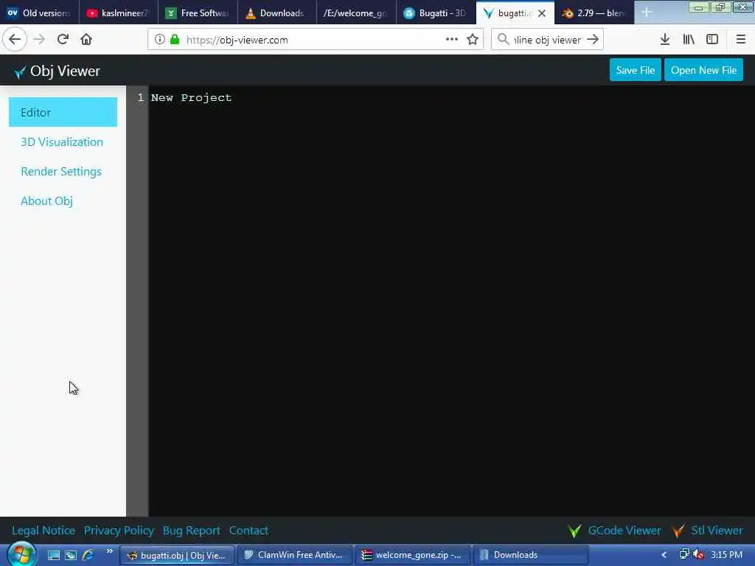Screen dimensions: 755x566
Task: Click the network tray icon
Action: (x=683, y=554)
